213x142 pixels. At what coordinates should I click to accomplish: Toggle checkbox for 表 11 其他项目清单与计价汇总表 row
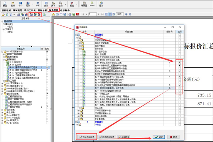[180, 88]
